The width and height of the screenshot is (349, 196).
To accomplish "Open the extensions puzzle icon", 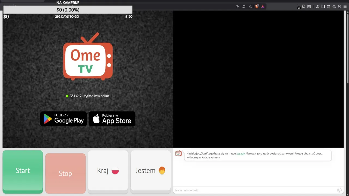I will (304, 7).
